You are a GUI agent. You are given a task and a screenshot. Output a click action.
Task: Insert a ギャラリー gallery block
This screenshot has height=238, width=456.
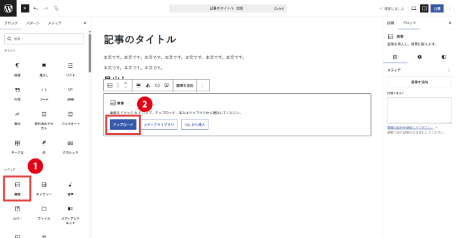click(x=44, y=188)
